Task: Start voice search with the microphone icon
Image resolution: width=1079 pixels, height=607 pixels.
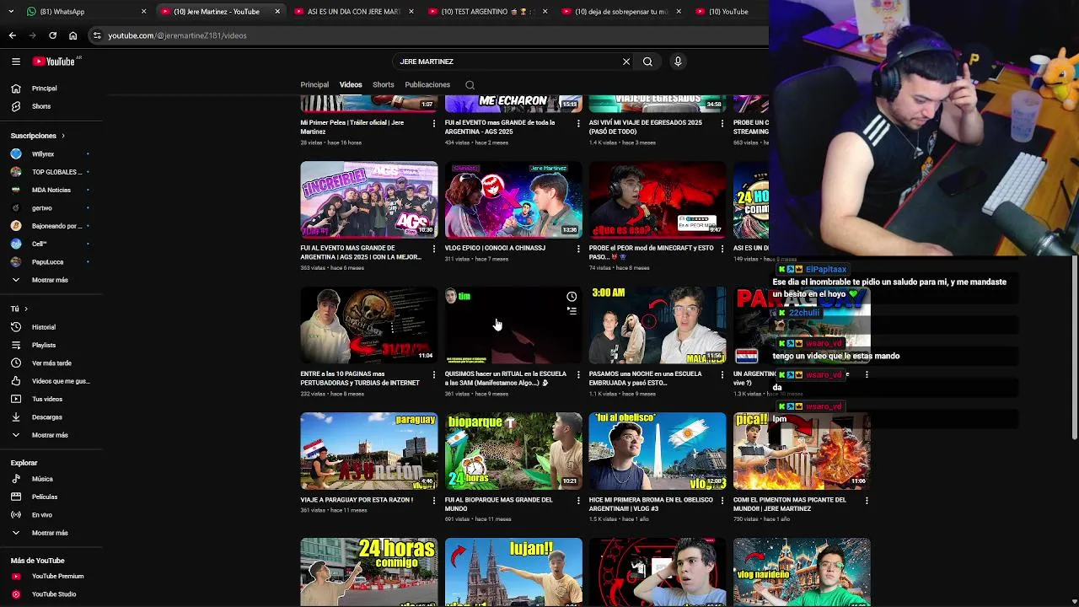Action: 678,62
